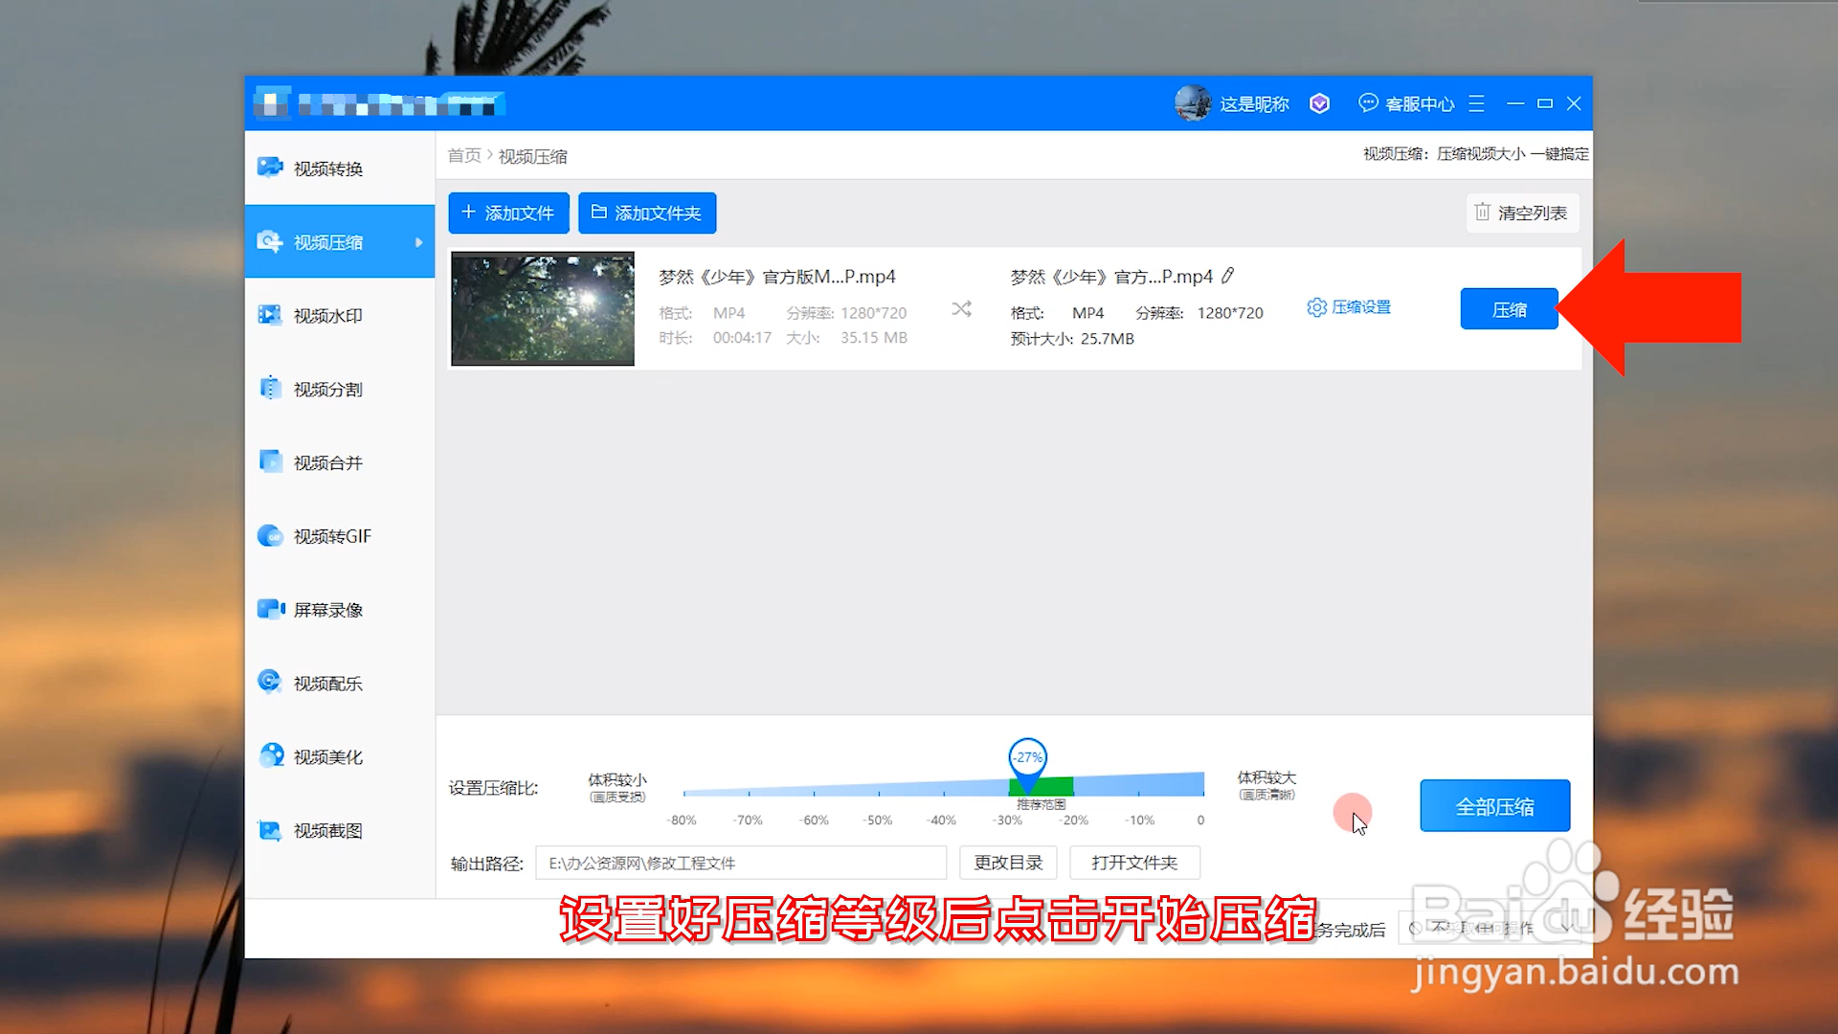Open the 任务完成后 action dropdown

[1489, 928]
